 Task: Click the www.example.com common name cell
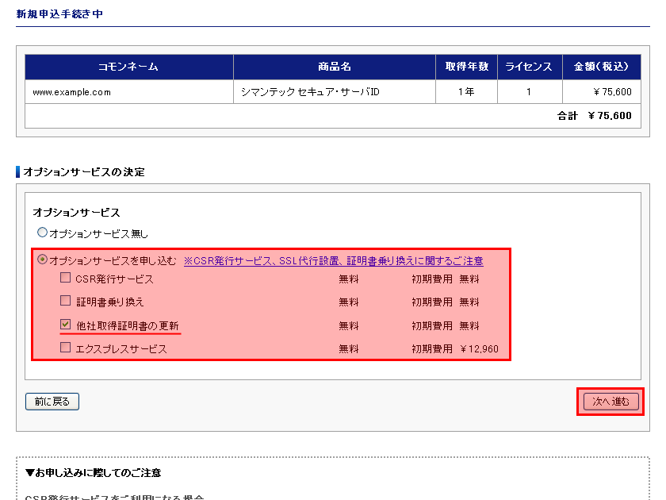pos(129,92)
